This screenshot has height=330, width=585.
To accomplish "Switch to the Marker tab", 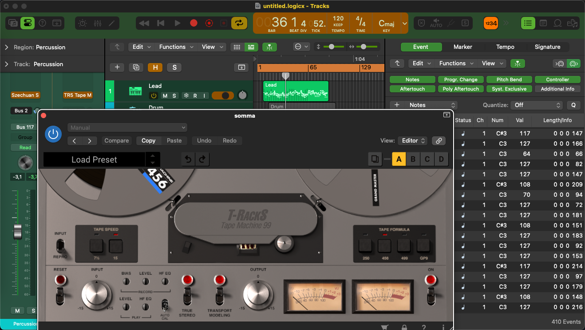I will click(x=462, y=47).
